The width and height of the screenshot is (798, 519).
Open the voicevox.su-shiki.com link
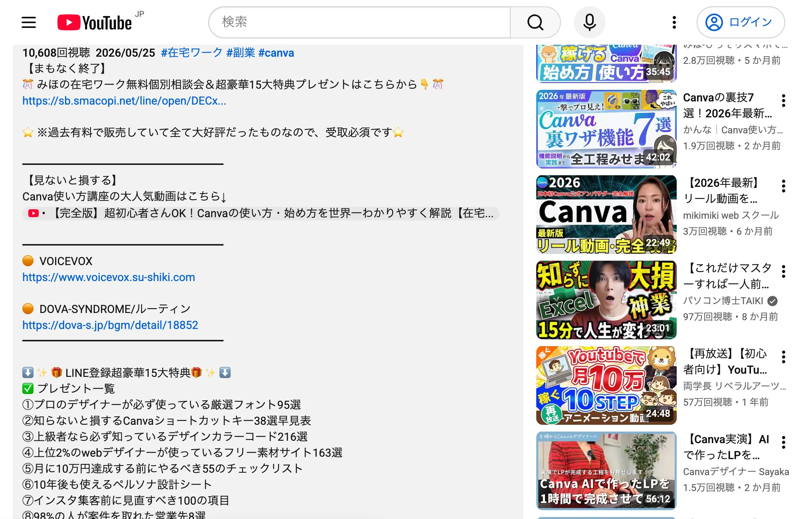[x=109, y=277]
